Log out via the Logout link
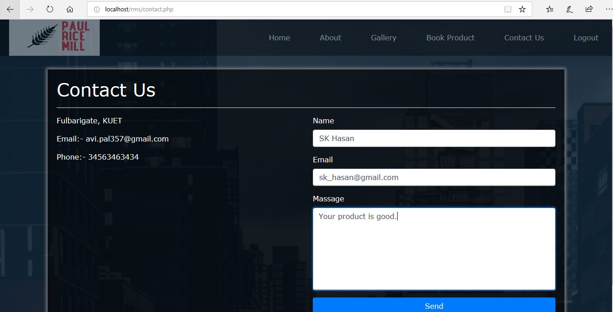 (586, 38)
